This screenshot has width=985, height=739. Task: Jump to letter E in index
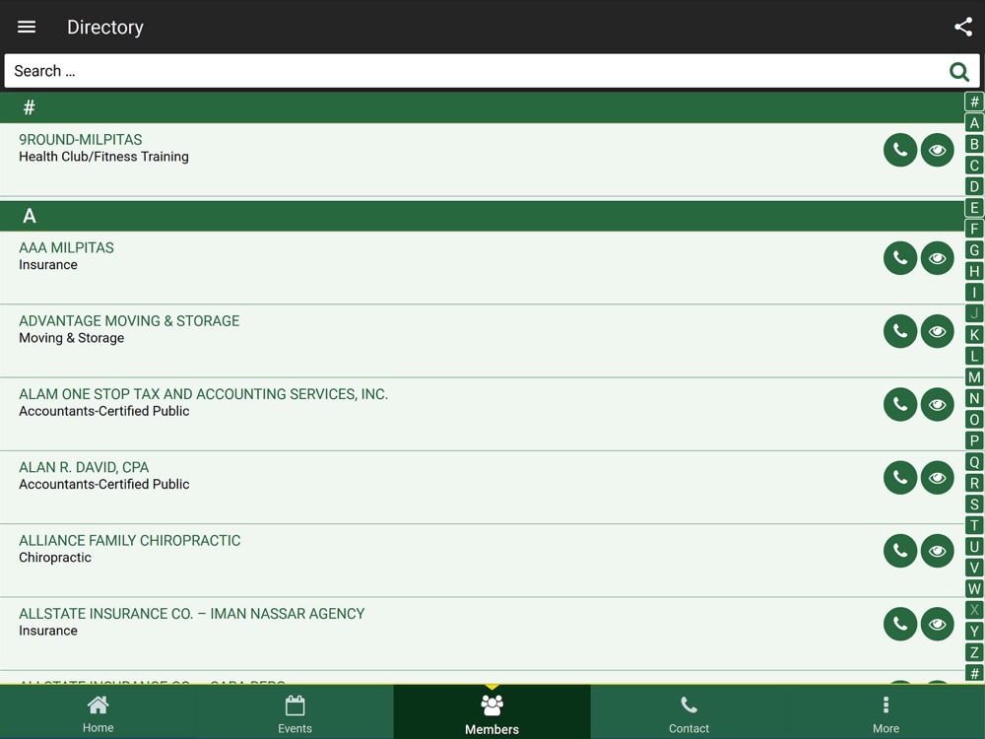(x=974, y=207)
